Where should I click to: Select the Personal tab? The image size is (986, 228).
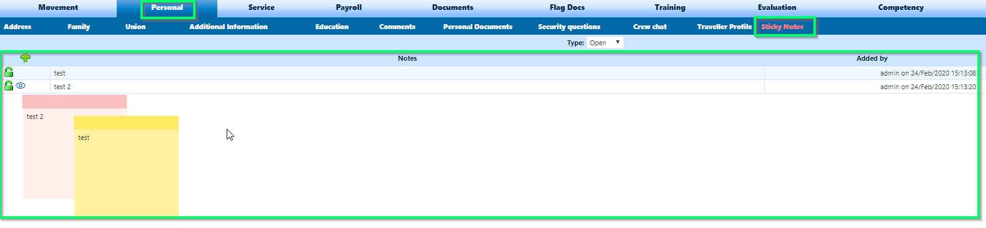[x=167, y=7]
